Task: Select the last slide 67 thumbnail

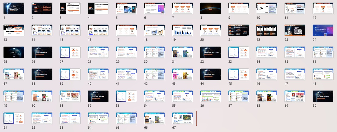Action: point(182,118)
